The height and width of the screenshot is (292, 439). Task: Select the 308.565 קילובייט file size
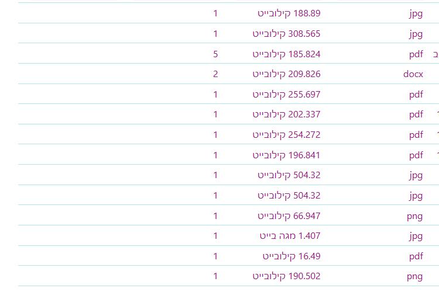click(x=286, y=34)
